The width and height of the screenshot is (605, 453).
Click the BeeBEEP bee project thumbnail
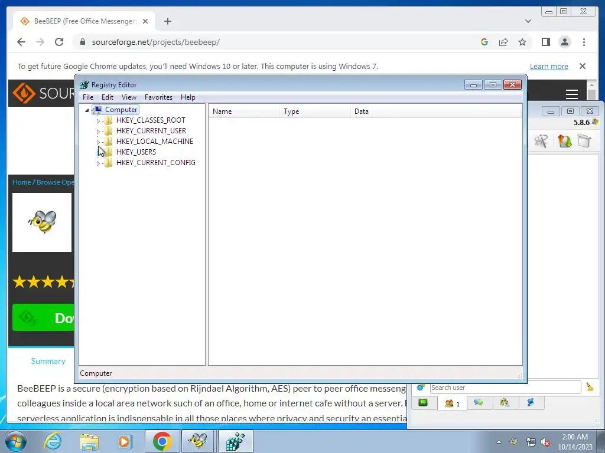42,222
